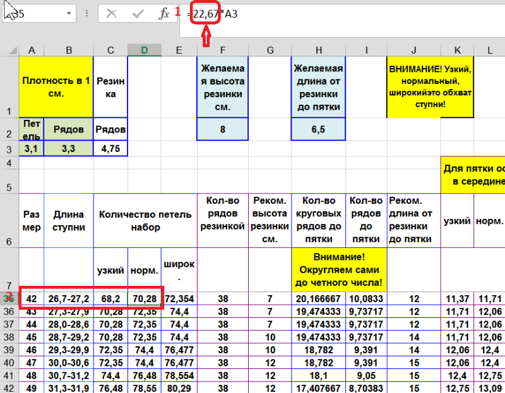Select the 'Рядов' cell with value 4,75
505x393 pixels.
tap(110, 149)
